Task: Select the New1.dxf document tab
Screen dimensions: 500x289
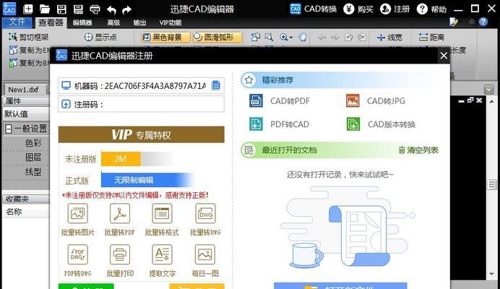Action: (x=24, y=90)
